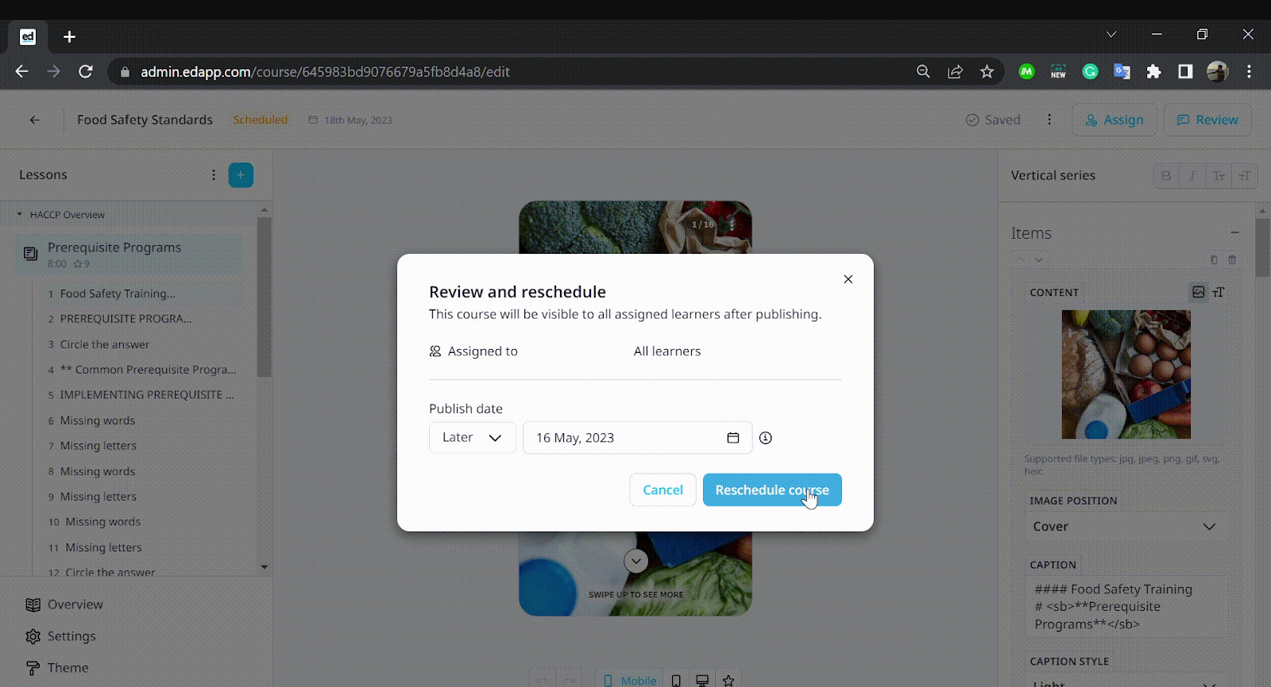Open the Later publish timing dropdown
This screenshot has width=1271, height=687.
coord(472,438)
